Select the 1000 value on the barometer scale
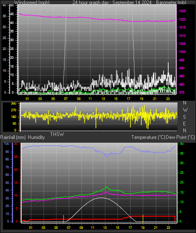This screenshot has width=196, height=233. click(182, 52)
